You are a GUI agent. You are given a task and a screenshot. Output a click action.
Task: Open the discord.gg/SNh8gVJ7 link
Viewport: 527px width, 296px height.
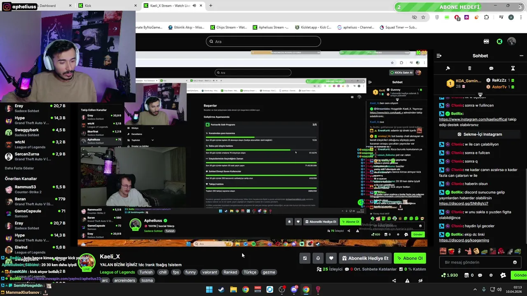click(464, 203)
